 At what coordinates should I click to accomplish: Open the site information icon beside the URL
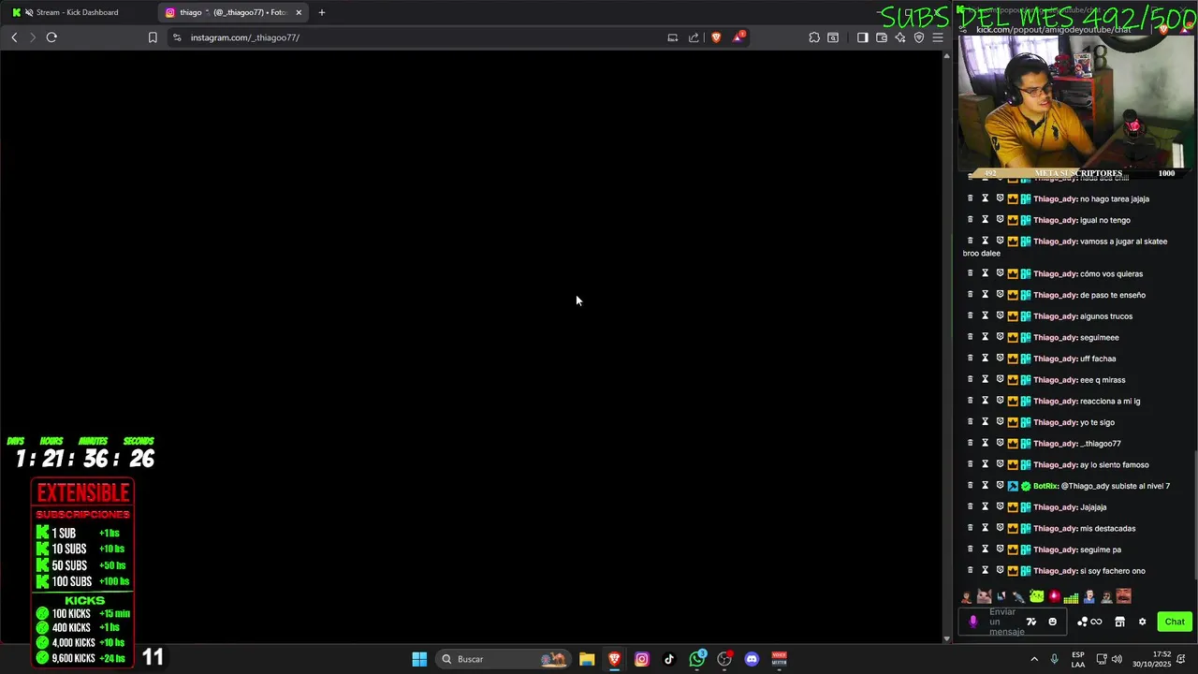point(177,37)
